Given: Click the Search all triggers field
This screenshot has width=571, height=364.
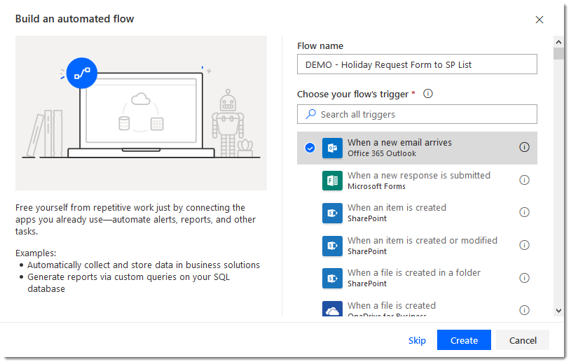Looking at the screenshot, I should click(x=417, y=114).
